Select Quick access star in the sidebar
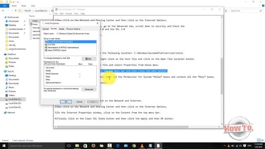This screenshot has width=265, height=149. (5, 17)
